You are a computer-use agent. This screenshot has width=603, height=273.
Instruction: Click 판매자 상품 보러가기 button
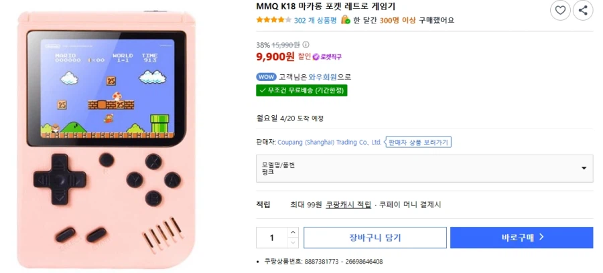coord(419,142)
